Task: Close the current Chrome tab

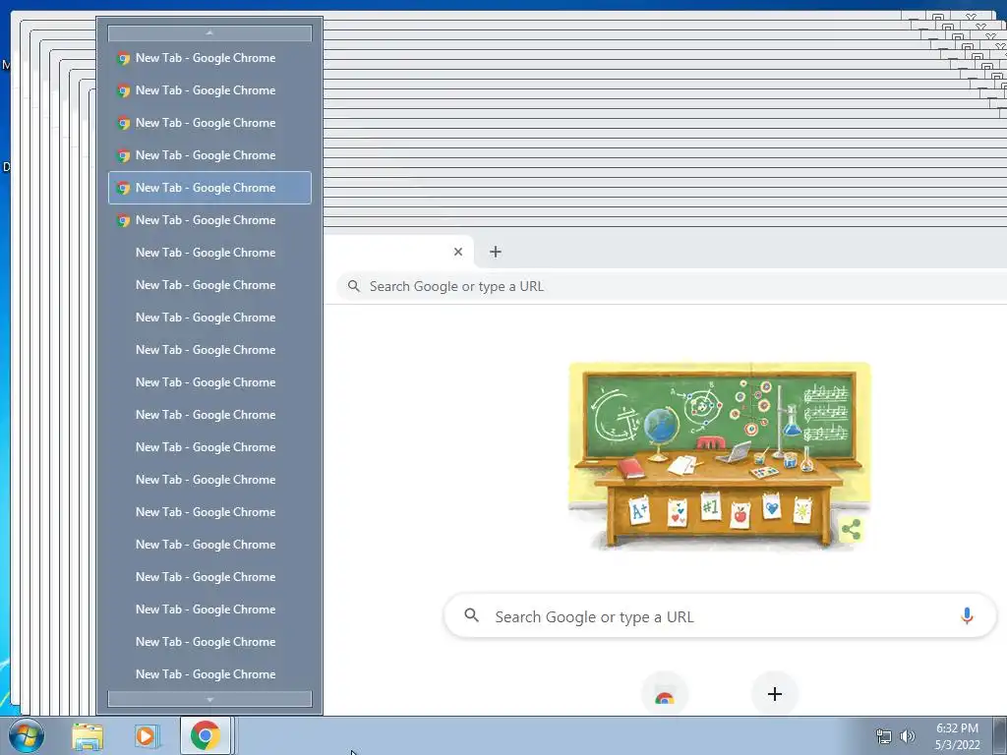Action: click(458, 252)
